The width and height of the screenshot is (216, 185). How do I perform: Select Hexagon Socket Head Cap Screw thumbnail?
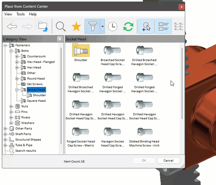coord(112,132)
